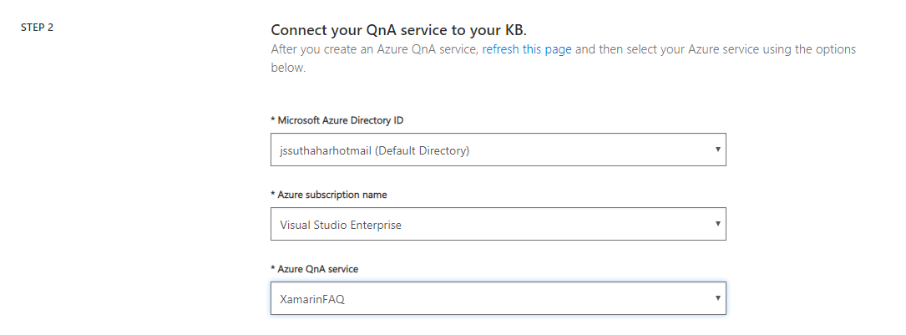Click the 'STEP 2' label

click(37, 28)
